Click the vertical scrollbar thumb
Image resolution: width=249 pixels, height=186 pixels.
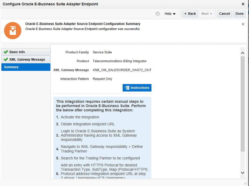coord(243,104)
